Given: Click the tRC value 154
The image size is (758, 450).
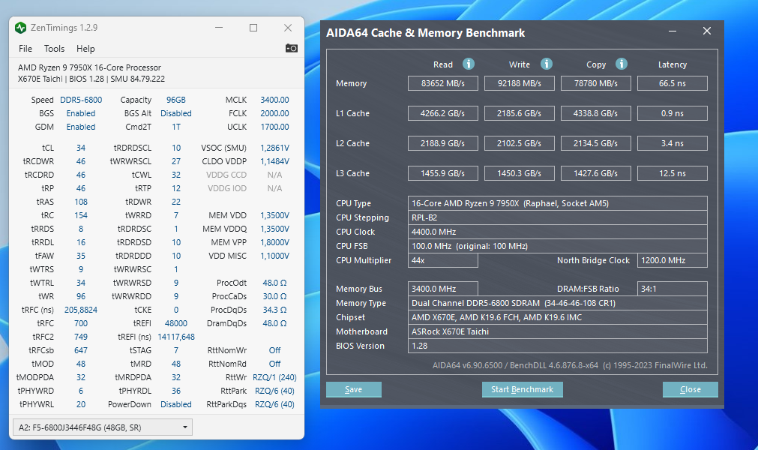Looking at the screenshot, I should (81, 215).
